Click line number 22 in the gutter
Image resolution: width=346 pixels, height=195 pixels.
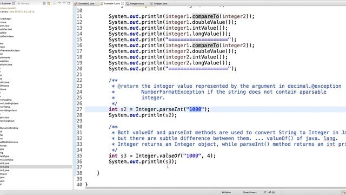coord(79,80)
